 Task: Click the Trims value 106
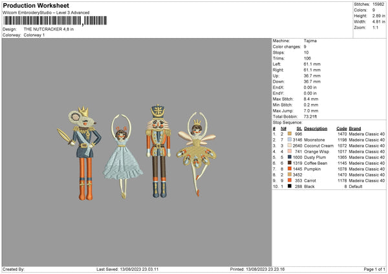coord(307,58)
